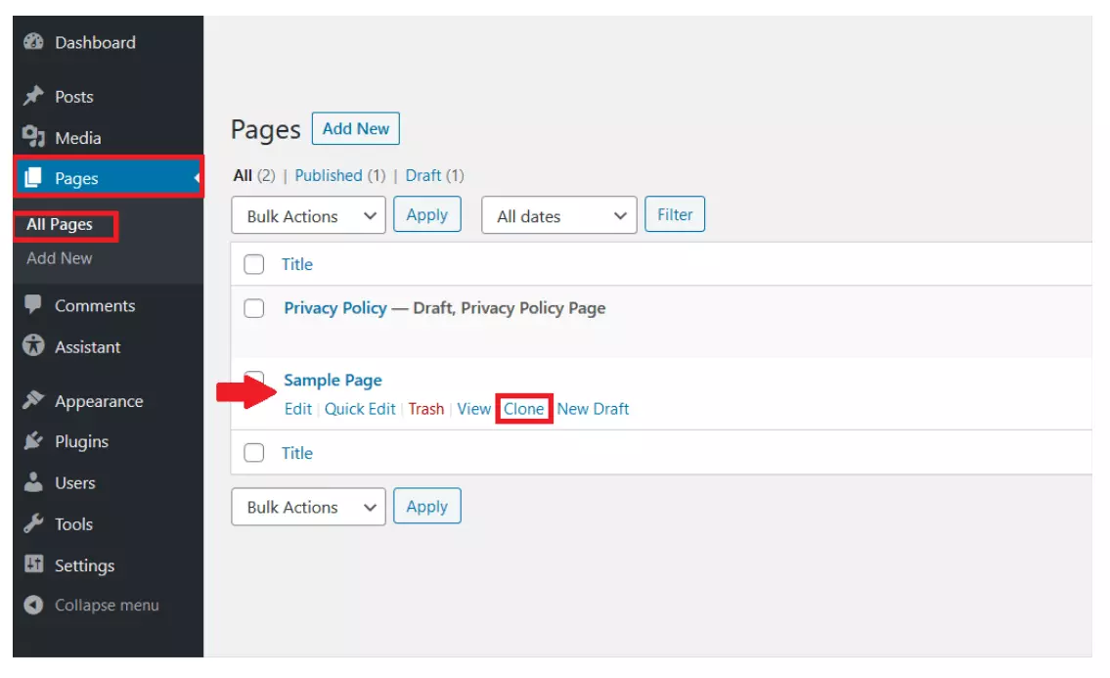The image size is (1110, 678).
Task: Check the bottom Title select-all checkbox
Action: (253, 453)
